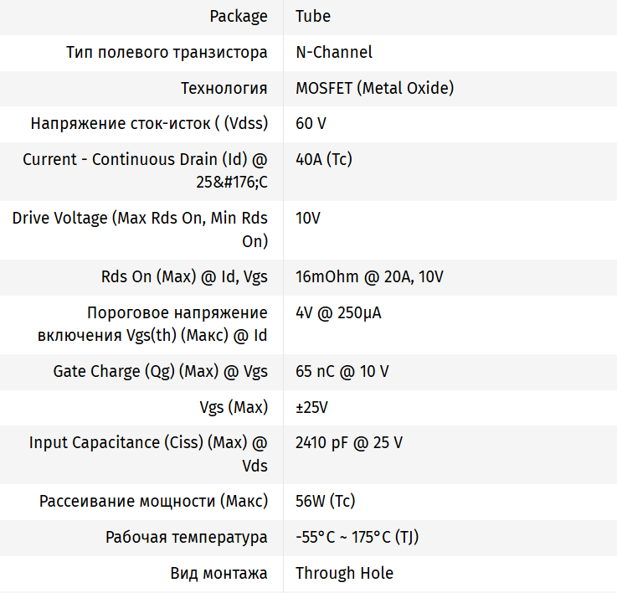Image resolution: width=617 pixels, height=593 pixels.
Task: Select the 'N-Channel' transistor type value
Action: 334,52
